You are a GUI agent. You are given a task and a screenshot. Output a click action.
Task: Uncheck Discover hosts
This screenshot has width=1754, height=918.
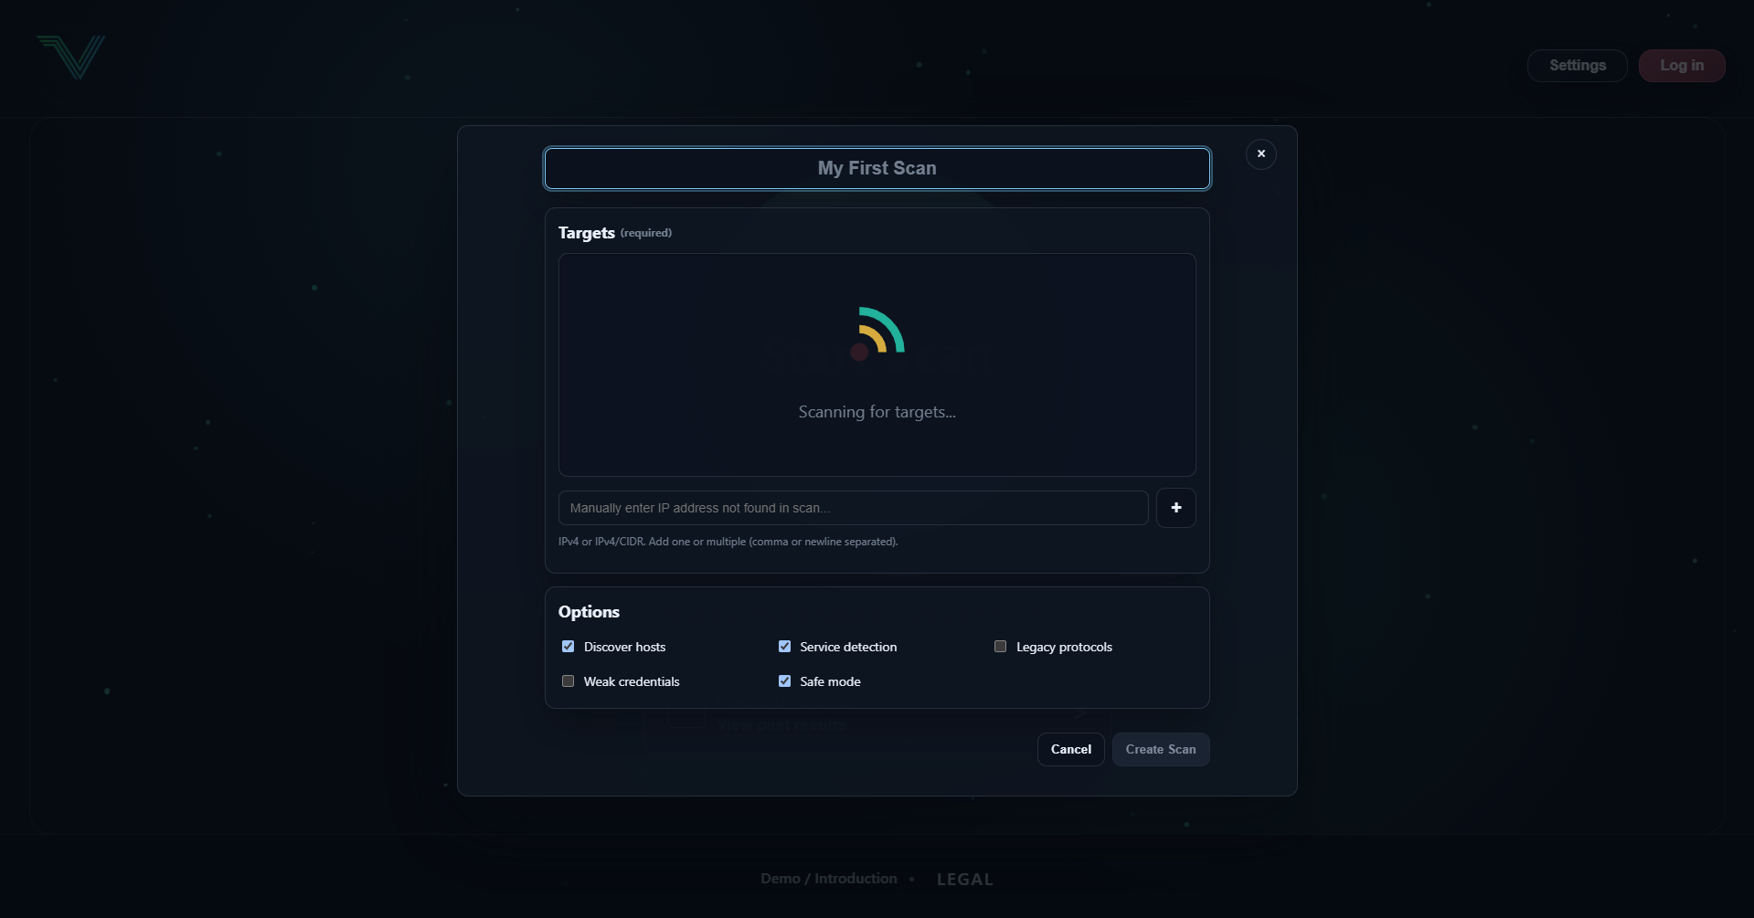569,646
